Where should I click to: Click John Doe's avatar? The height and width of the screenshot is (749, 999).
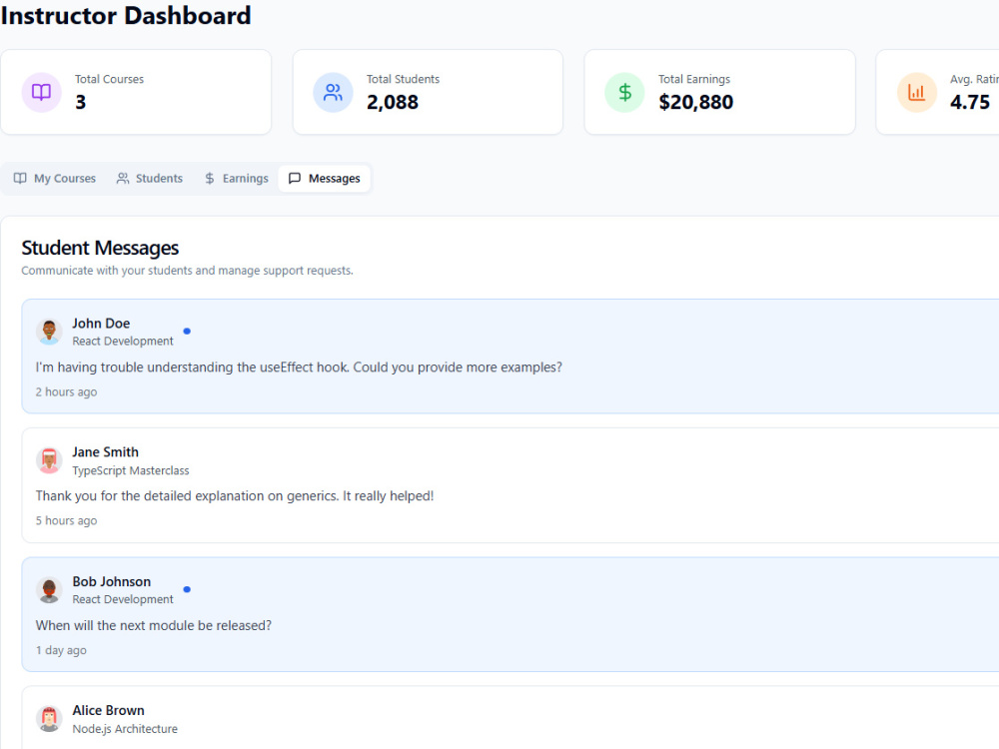(x=49, y=332)
